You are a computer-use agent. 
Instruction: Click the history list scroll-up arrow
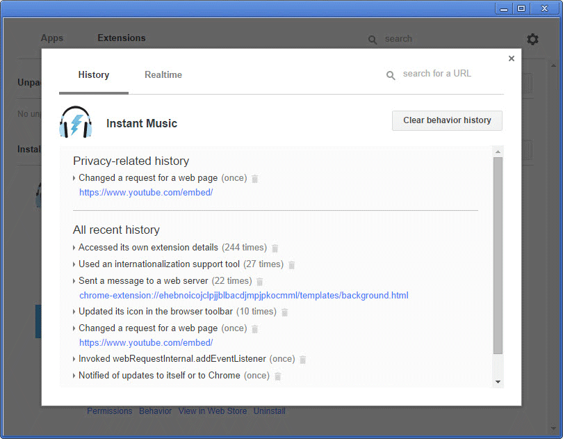click(498, 152)
